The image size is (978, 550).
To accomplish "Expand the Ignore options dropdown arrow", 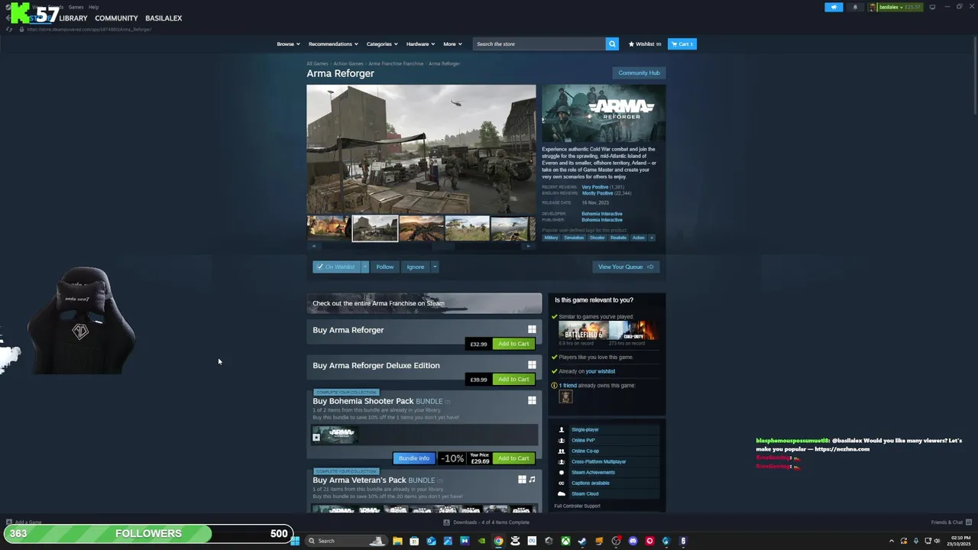I will [435, 267].
